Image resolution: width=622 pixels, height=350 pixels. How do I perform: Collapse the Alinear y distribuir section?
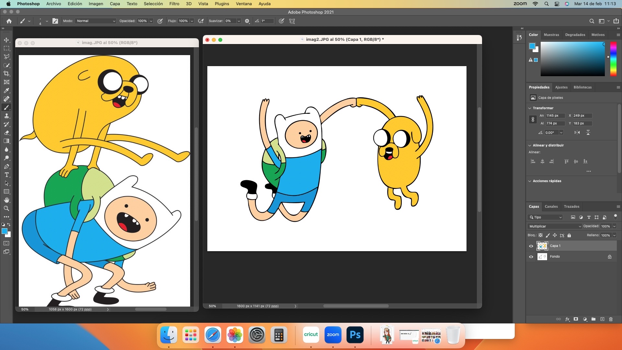click(x=530, y=146)
